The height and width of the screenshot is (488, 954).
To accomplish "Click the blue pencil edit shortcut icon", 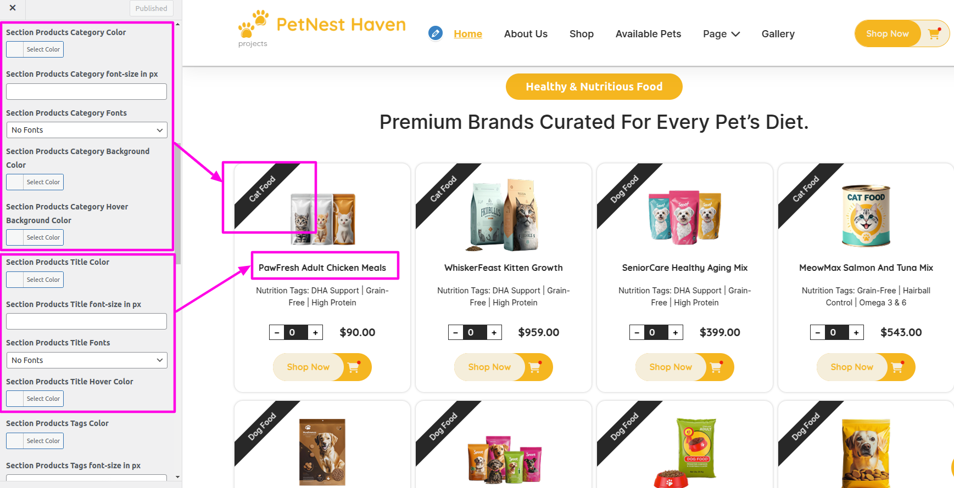I will (436, 33).
